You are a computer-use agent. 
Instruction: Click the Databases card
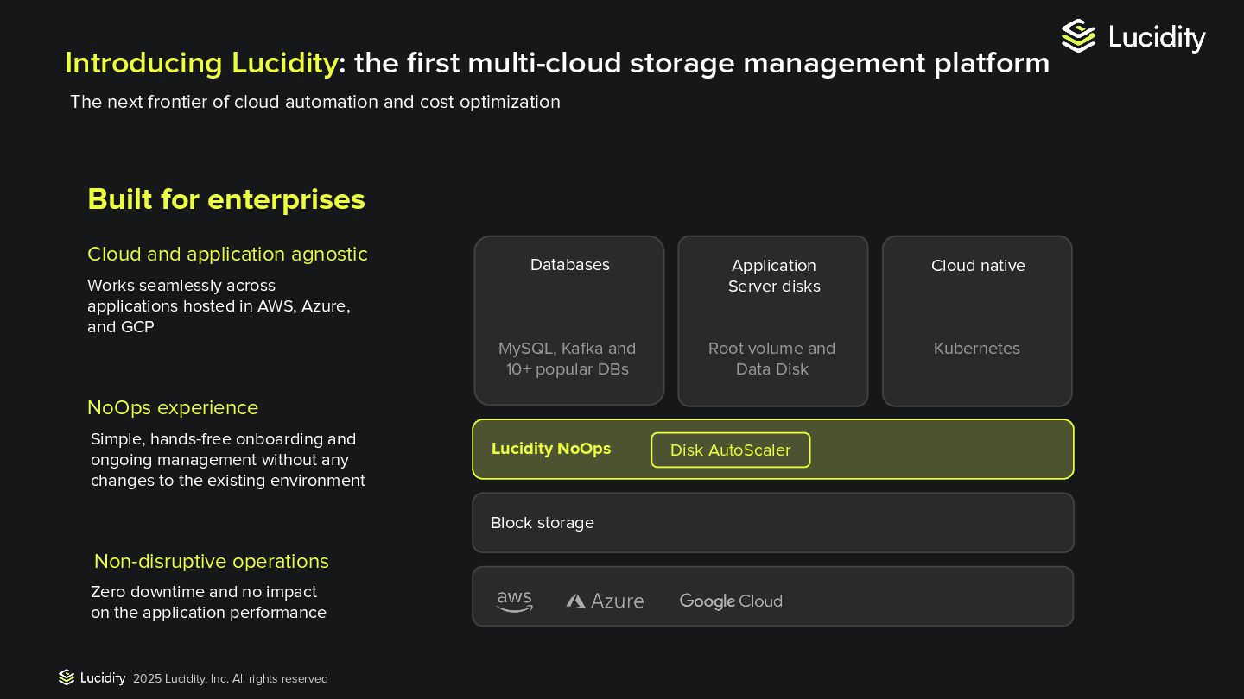569,302
